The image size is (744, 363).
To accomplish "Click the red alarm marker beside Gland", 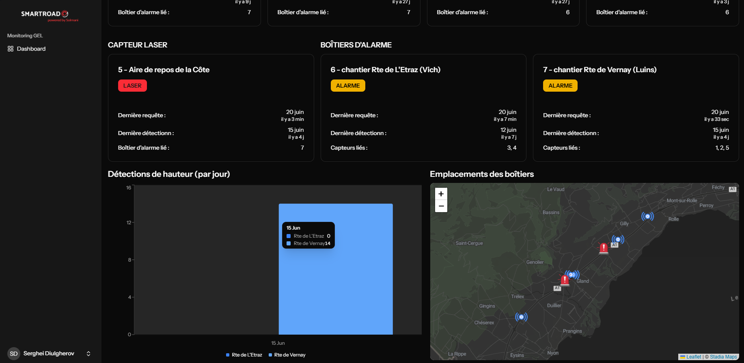I will 564,280.
